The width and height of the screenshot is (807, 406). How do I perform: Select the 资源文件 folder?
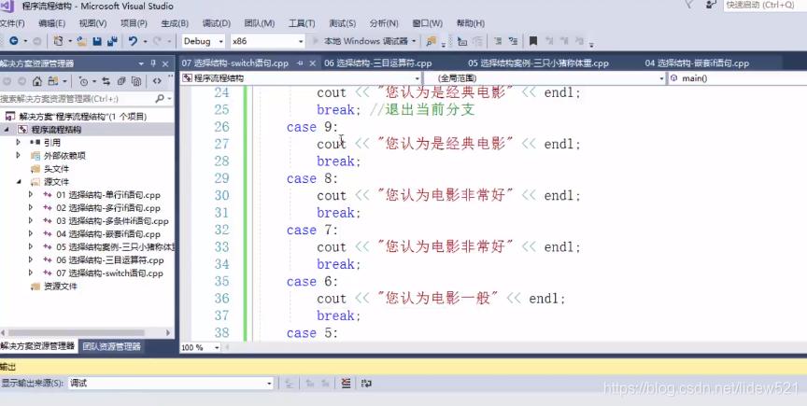[60, 287]
